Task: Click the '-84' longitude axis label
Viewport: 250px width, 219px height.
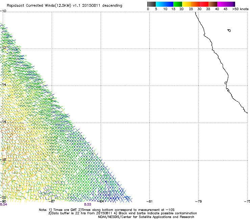Action: (101, 201)
